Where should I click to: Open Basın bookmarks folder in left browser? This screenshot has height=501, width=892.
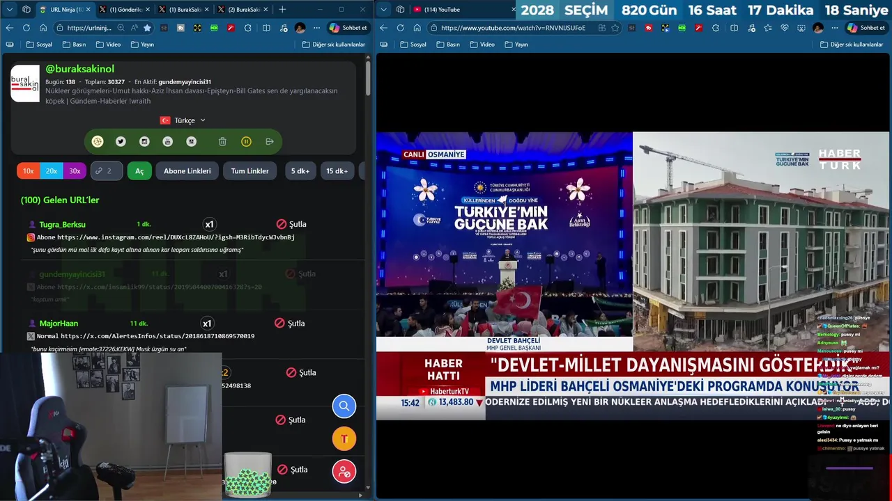click(x=74, y=45)
